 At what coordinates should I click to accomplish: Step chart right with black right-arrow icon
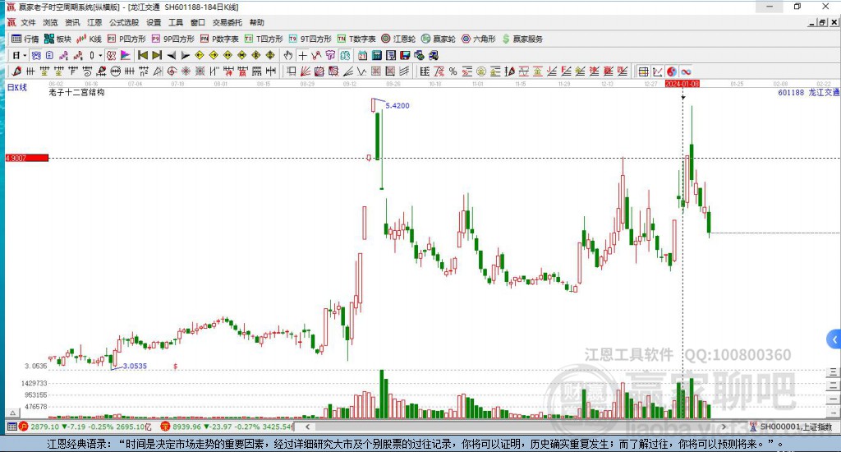tap(186, 55)
